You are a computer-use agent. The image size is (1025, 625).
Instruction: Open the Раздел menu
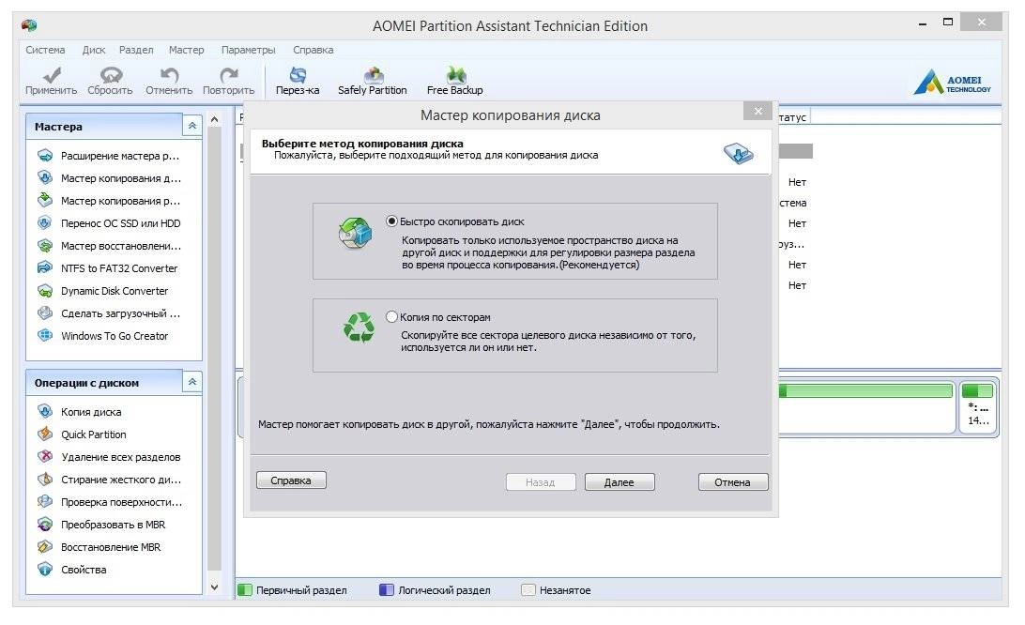click(x=136, y=50)
